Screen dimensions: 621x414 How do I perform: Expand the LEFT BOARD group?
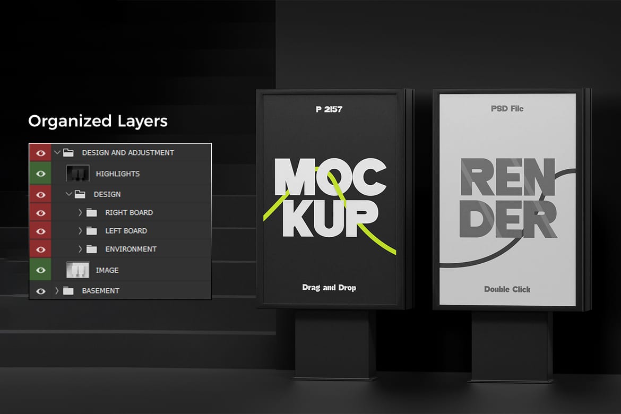(x=80, y=230)
